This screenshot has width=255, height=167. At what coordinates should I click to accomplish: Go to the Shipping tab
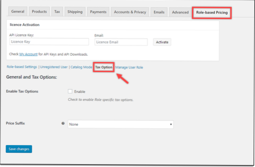click(75, 12)
